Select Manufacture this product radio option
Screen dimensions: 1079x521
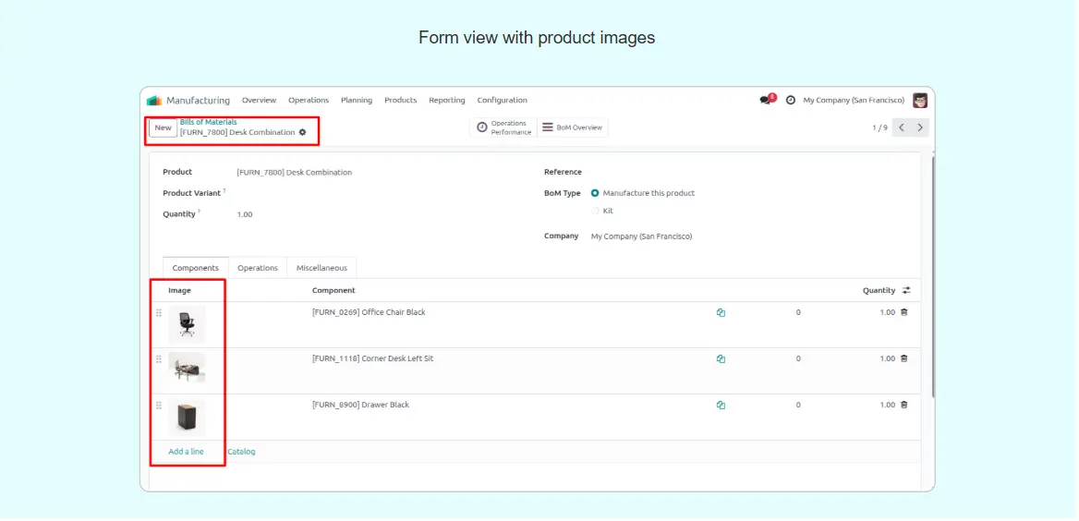[x=595, y=193]
